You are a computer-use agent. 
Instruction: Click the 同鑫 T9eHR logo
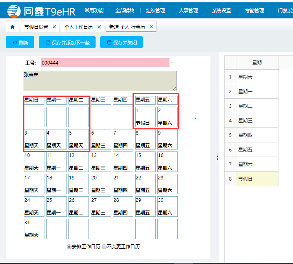coord(41,10)
